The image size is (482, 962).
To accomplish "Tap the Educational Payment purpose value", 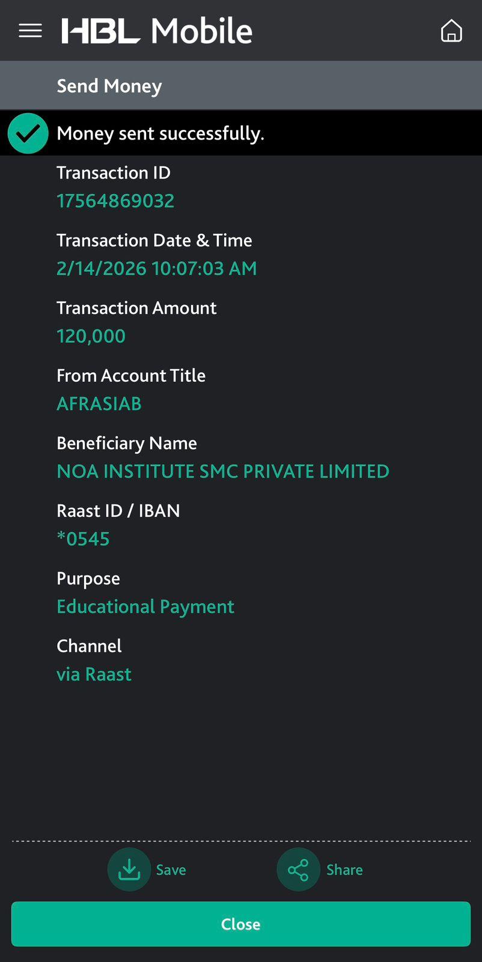I will click(x=145, y=607).
